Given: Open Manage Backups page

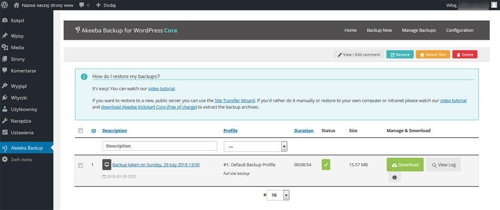Looking at the screenshot, I should pyautogui.click(x=419, y=30).
